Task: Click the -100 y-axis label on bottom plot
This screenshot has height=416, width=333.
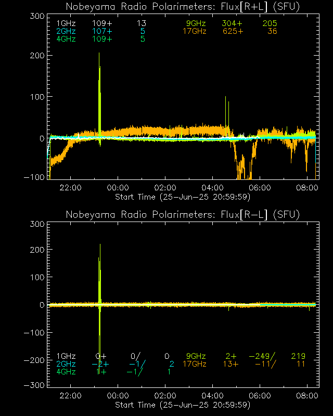Action: pos(34,332)
